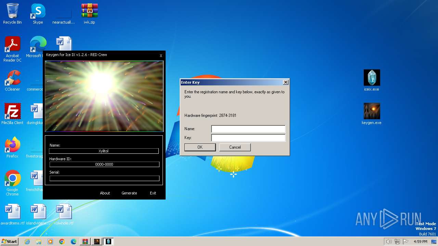The image size is (438, 246).
Task: Click the keygen animated starburst image
Action: pyautogui.click(x=104, y=96)
